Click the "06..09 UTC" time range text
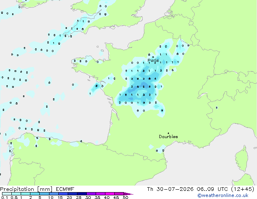The image size is (257, 199). coord(212,189)
